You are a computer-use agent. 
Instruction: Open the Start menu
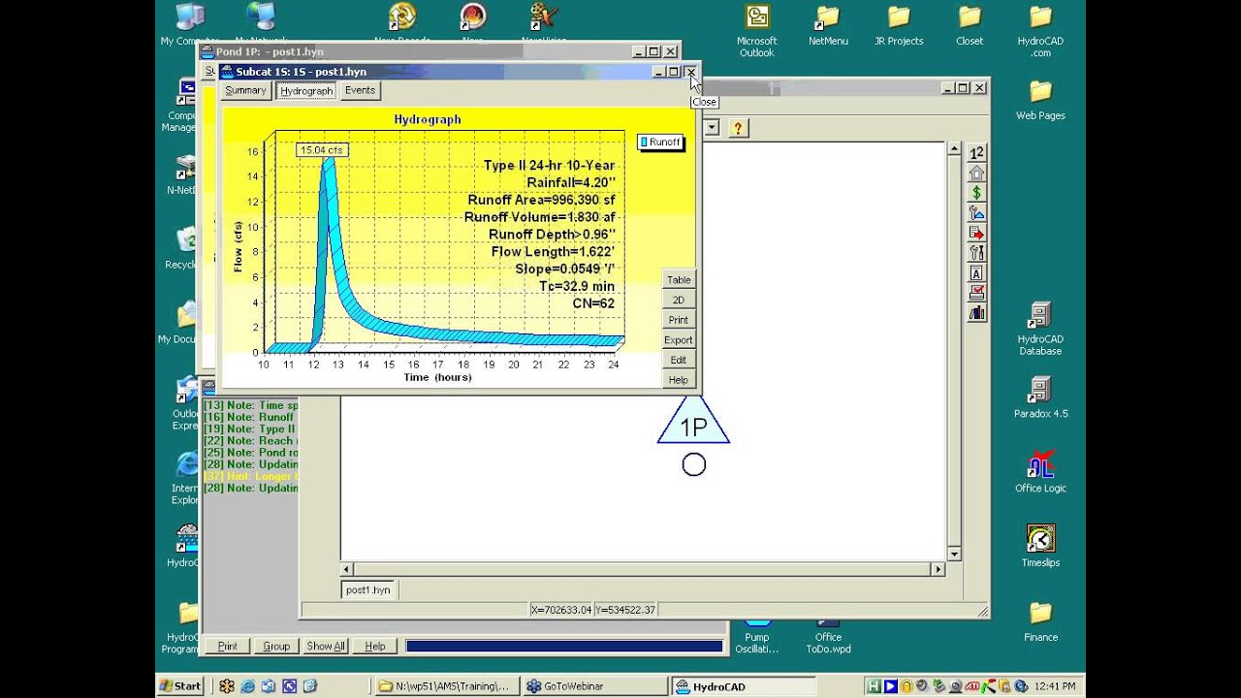click(180, 686)
